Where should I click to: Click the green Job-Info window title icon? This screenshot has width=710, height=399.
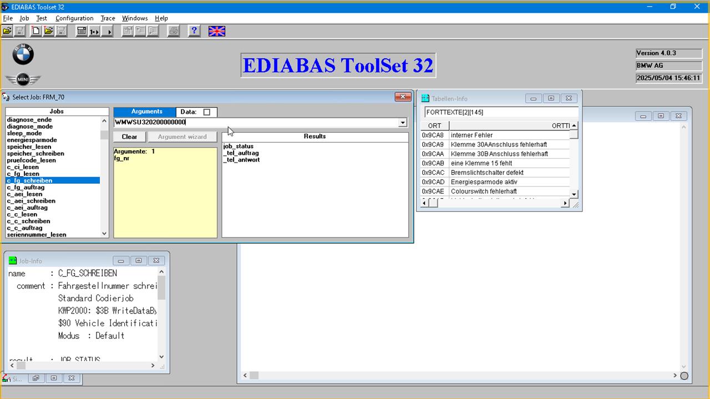tap(13, 260)
